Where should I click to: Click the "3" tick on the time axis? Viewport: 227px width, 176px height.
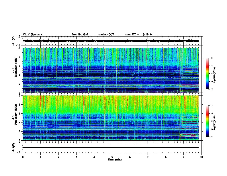pyautogui.click(x=76, y=157)
